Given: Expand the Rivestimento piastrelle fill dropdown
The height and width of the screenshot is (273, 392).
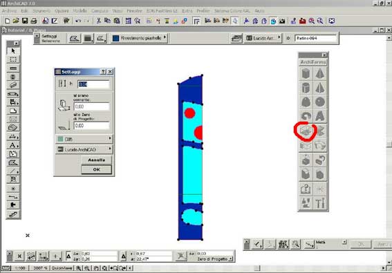Looking at the screenshot, I should tap(140, 38).
